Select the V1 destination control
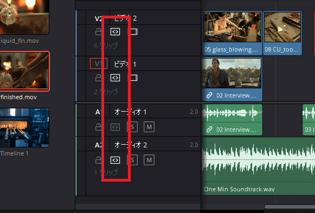Image resolution: width=315 pixels, height=213 pixels. point(99,63)
